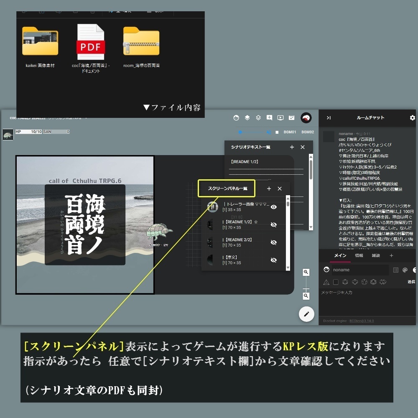Close the シナリオテキスト一覧 panel
Screen dimensions: 418x418
coord(303,147)
